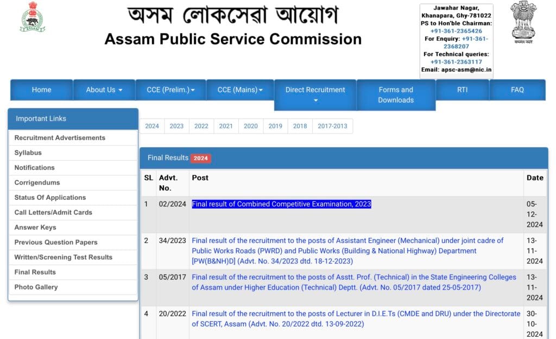Image resolution: width=556 pixels, height=339 pixels.
Task: Open the Photo Gallery sidebar link
Action: click(x=73, y=287)
